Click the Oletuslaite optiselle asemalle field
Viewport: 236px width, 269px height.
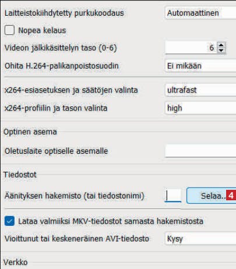tap(200, 151)
